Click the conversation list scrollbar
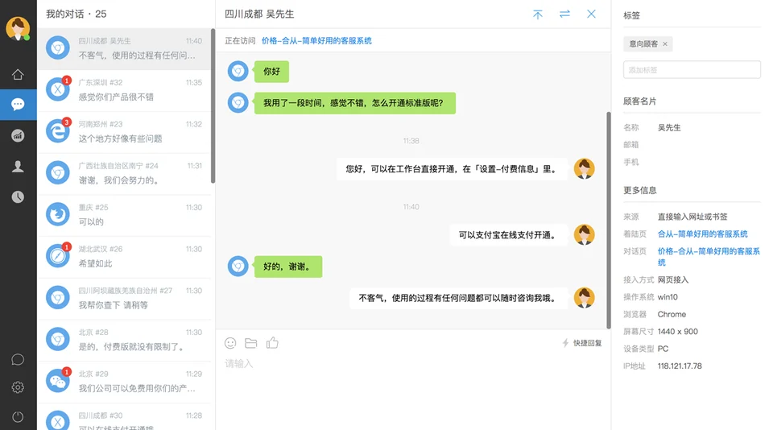The image size is (773, 430). tap(213, 105)
